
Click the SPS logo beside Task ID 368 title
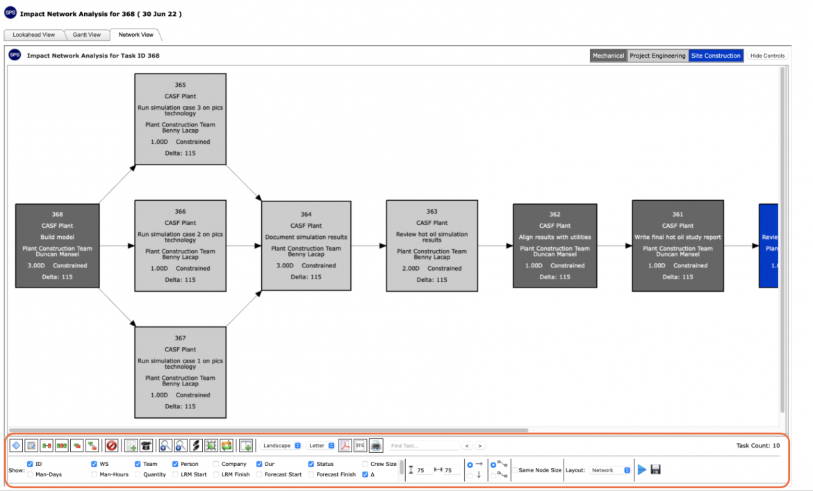pos(15,55)
